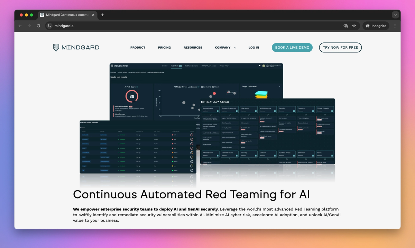
Task: Click the red data point on the threat landscape chart
Action: [214, 93]
